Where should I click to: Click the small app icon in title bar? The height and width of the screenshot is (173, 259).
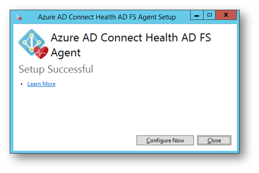tap(18, 17)
